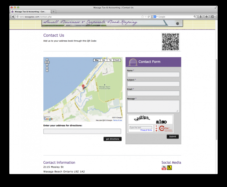Get a new reCAPTCHA challenge
The height and width of the screenshot is (187, 227).
156,127
